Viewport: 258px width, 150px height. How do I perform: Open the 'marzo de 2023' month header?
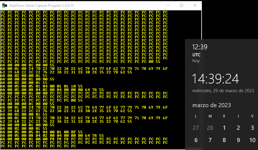pos(212,105)
